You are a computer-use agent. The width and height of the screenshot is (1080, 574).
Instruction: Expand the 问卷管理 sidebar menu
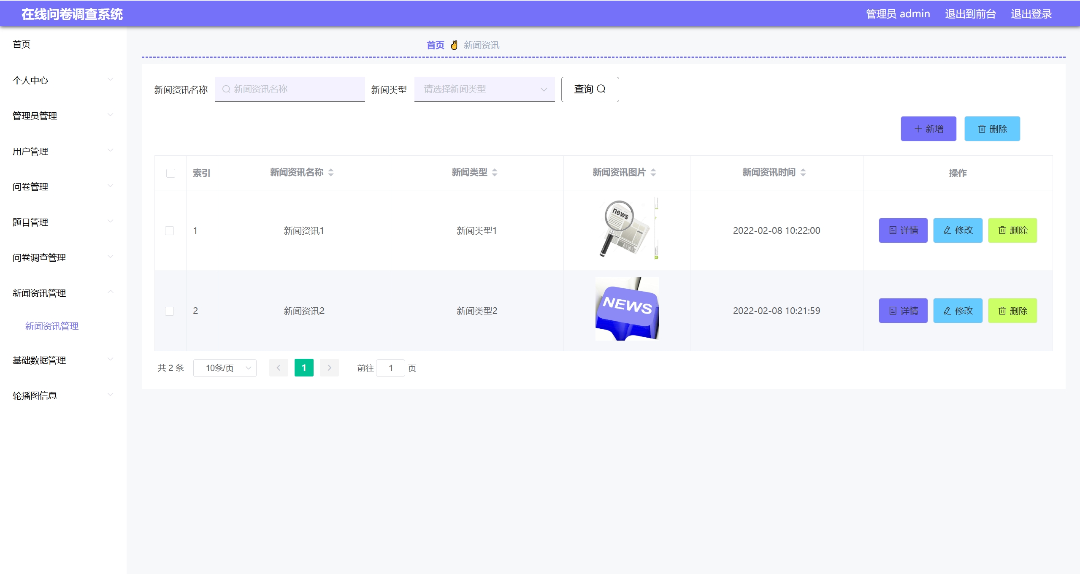coord(63,187)
